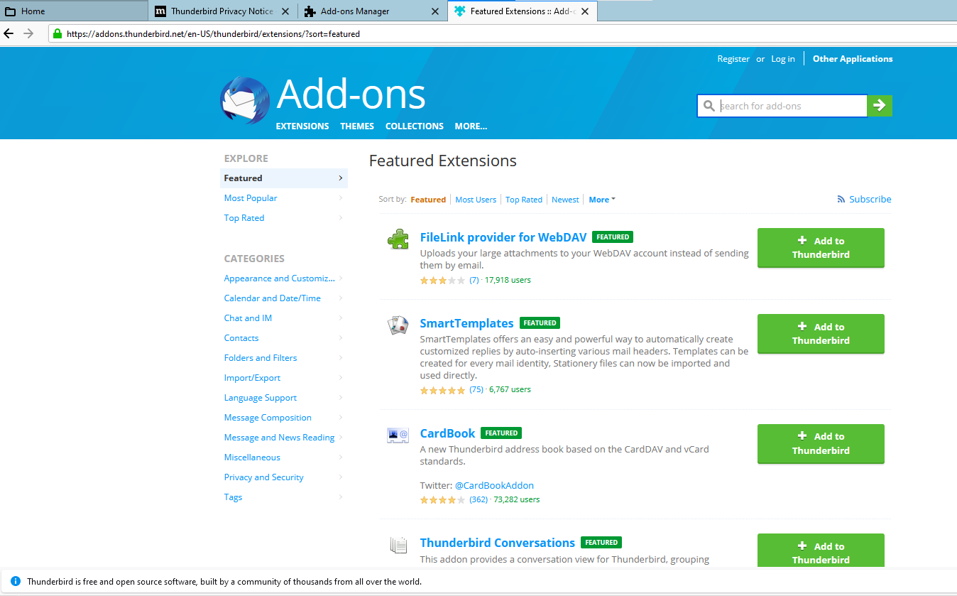
Task: Expand the More sort options dropdown
Action: pos(602,200)
